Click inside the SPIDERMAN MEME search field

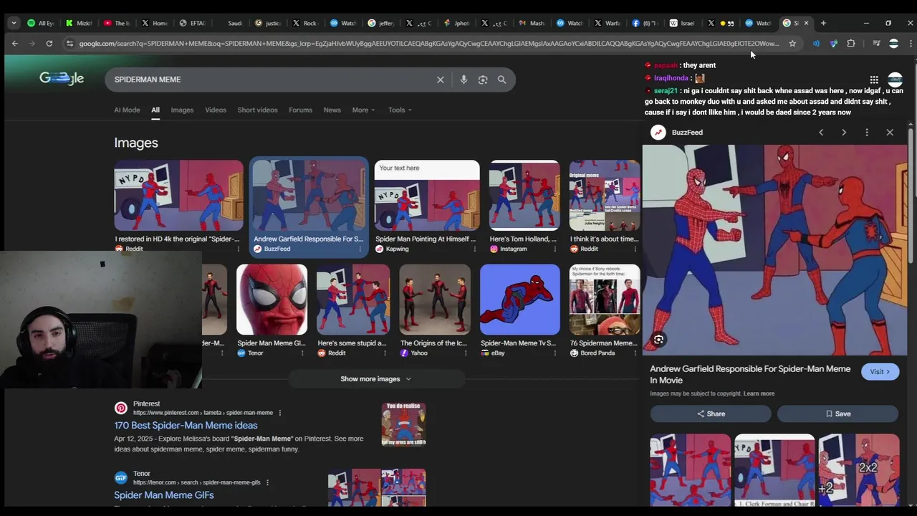[272, 80]
